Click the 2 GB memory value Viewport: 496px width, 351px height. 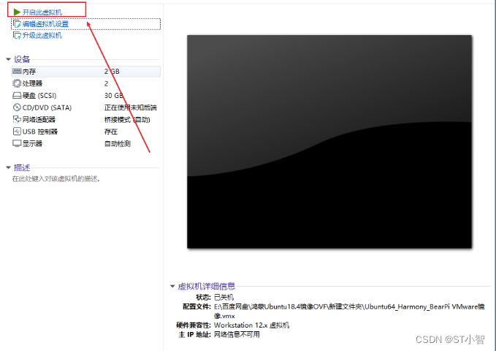click(112, 72)
